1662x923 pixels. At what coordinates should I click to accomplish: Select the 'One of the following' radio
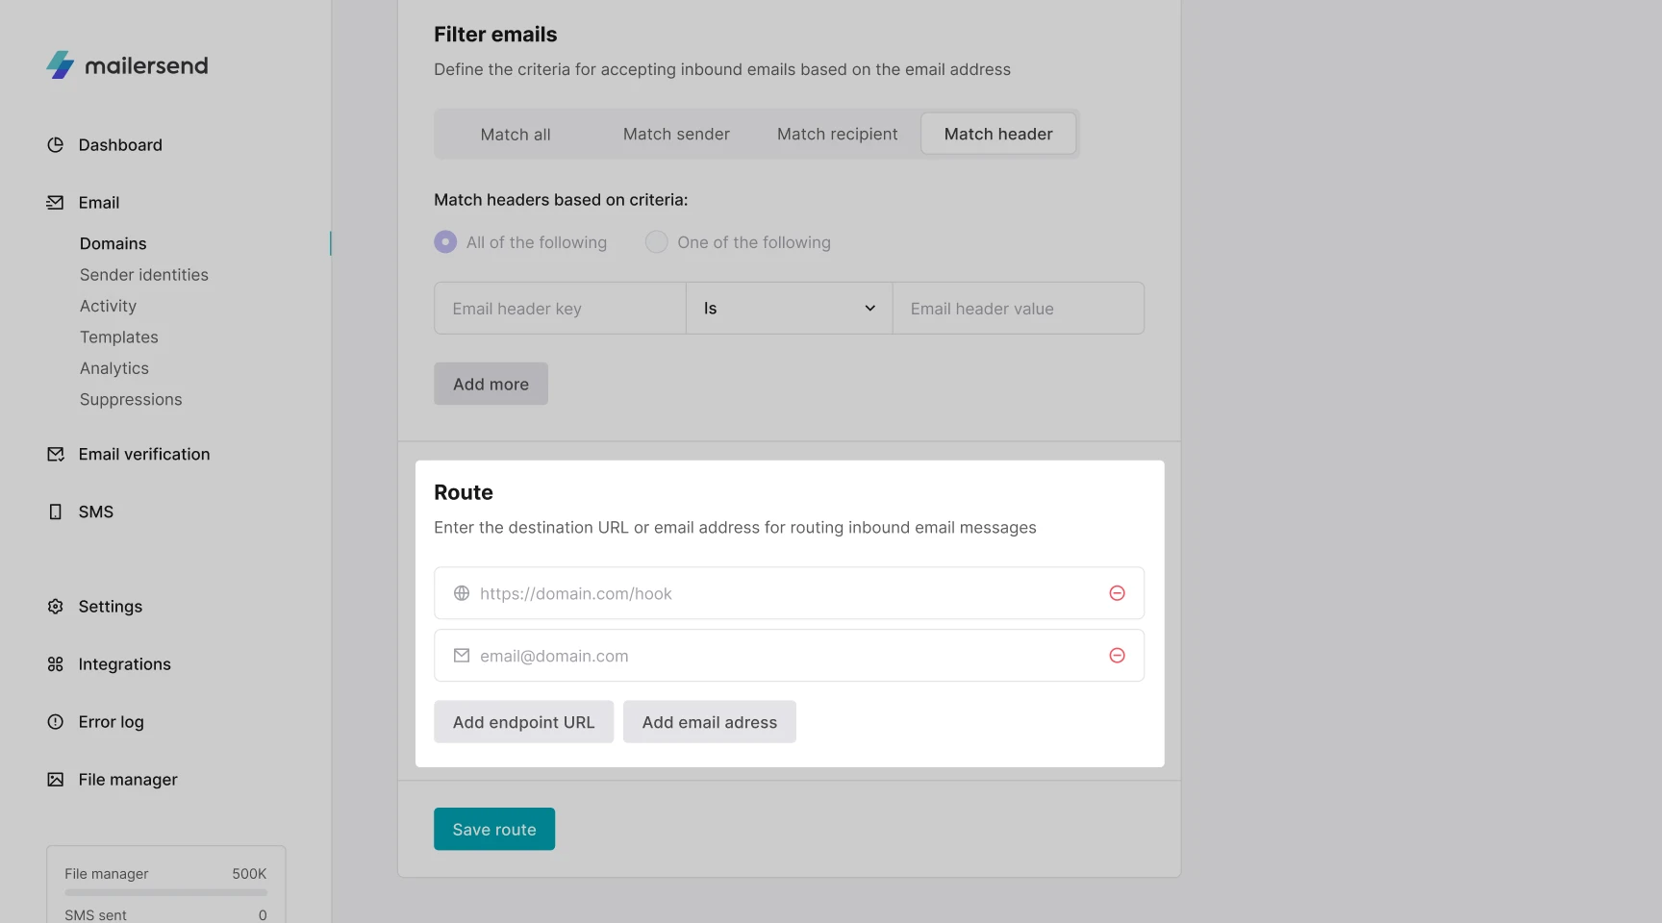point(656,242)
